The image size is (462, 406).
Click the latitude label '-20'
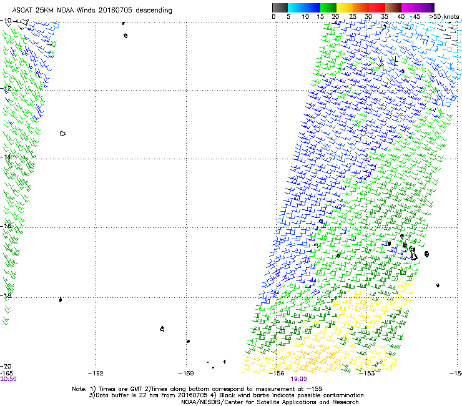pos(6,366)
